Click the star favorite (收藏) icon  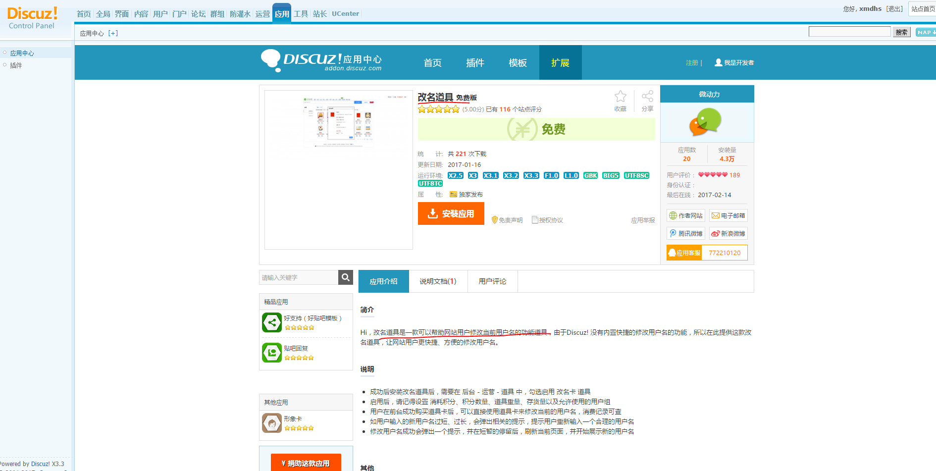620,97
